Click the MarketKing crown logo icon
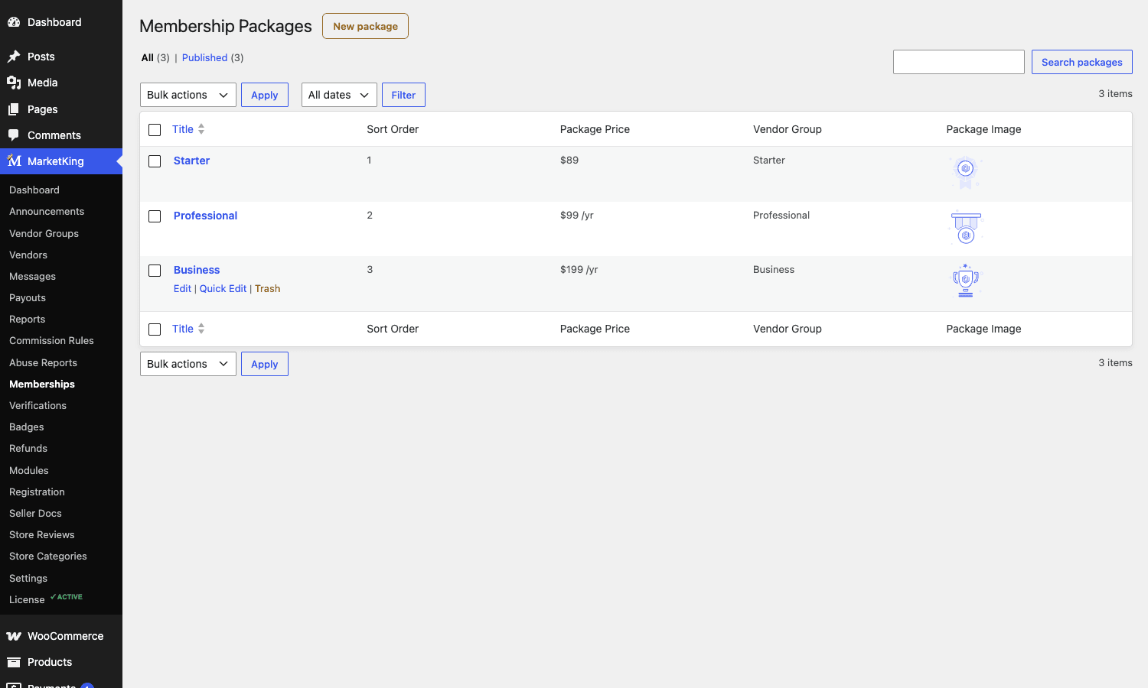 pyautogui.click(x=14, y=161)
